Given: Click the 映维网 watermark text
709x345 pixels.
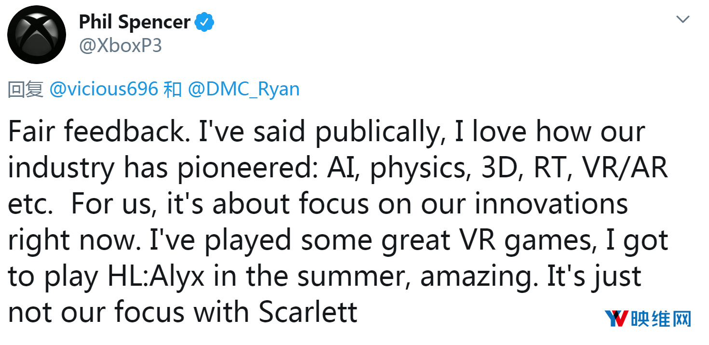Looking at the screenshot, I should pos(661,319).
